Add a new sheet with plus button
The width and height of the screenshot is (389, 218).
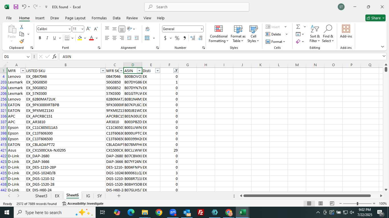[x=119, y=196]
